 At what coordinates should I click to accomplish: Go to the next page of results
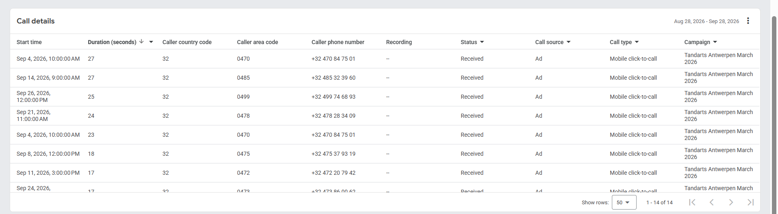(731, 202)
